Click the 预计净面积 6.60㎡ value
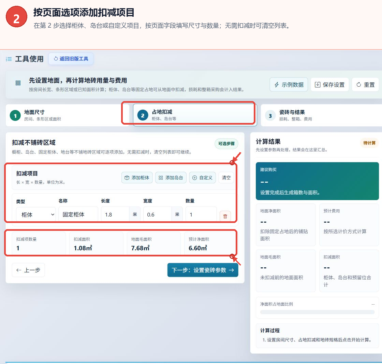The image size is (382, 364). (x=198, y=248)
